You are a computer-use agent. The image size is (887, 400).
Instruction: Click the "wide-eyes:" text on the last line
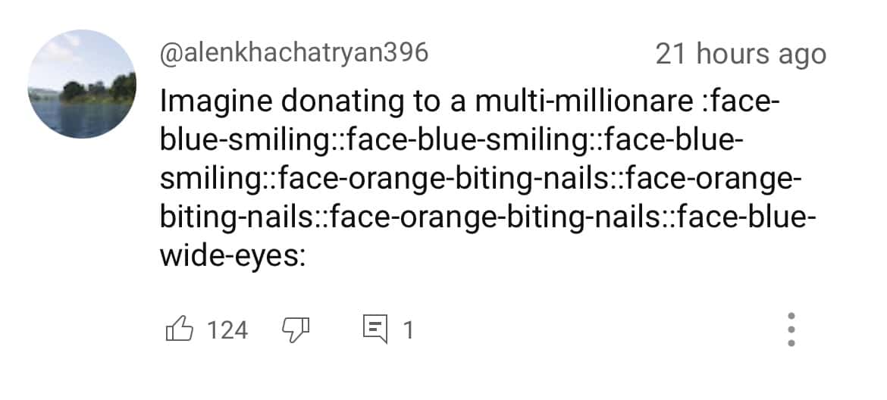tap(232, 257)
